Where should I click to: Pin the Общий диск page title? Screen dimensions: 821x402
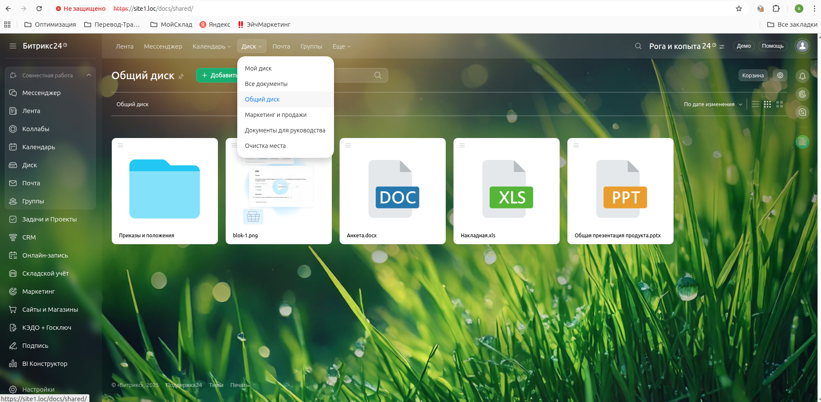click(x=181, y=77)
